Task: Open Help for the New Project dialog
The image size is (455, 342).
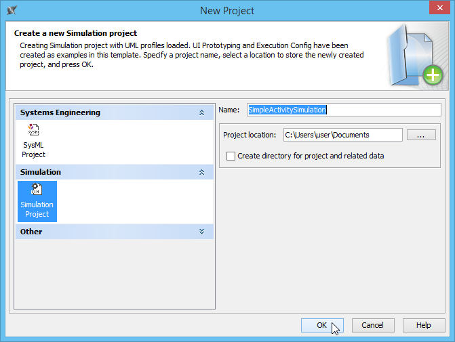Action: coord(423,325)
